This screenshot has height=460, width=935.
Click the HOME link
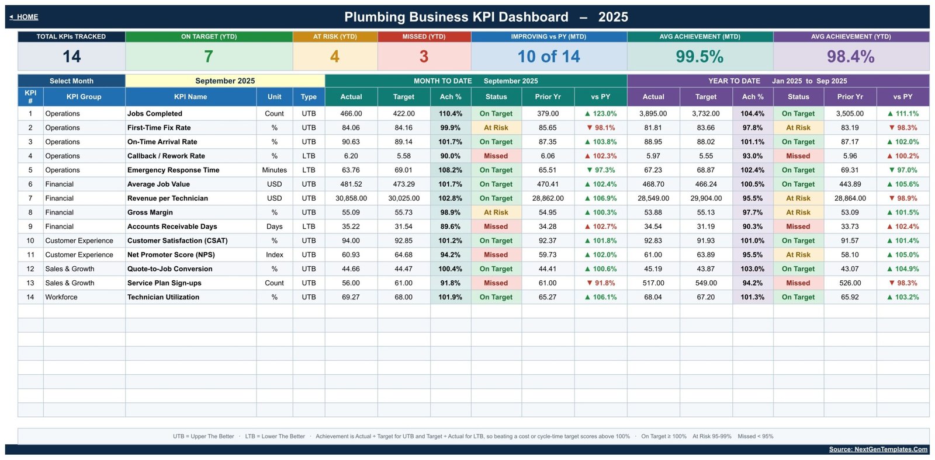click(24, 17)
